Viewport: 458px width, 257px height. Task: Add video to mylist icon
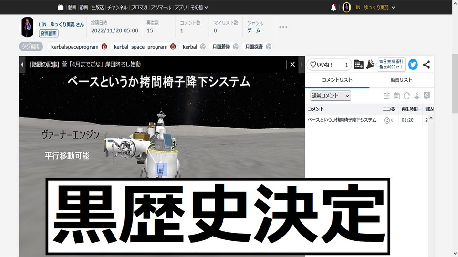358,64
